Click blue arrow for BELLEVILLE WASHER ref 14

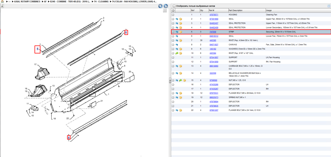tap(177, 73)
